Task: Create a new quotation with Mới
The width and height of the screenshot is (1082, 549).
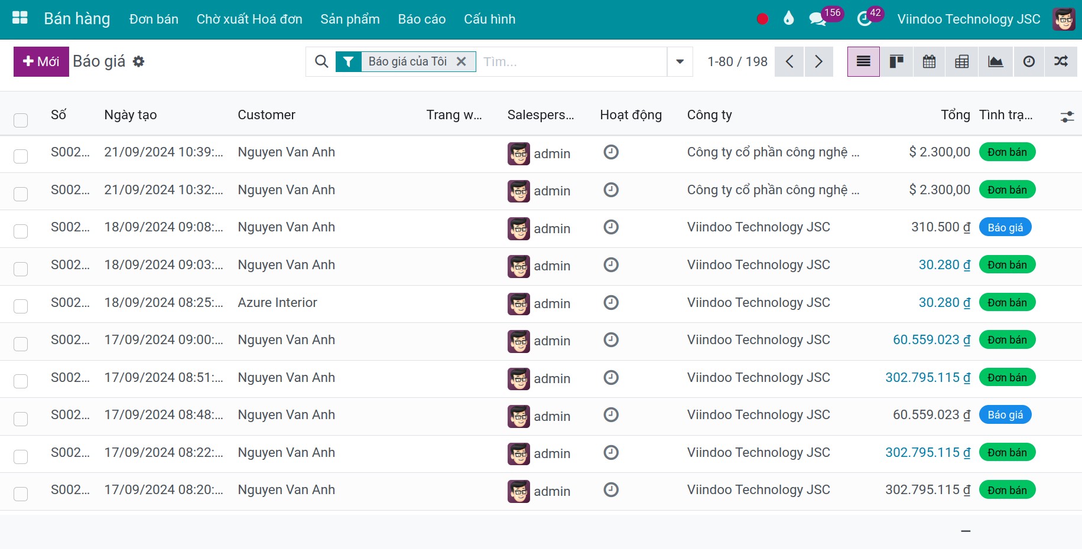Action: [x=41, y=61]
